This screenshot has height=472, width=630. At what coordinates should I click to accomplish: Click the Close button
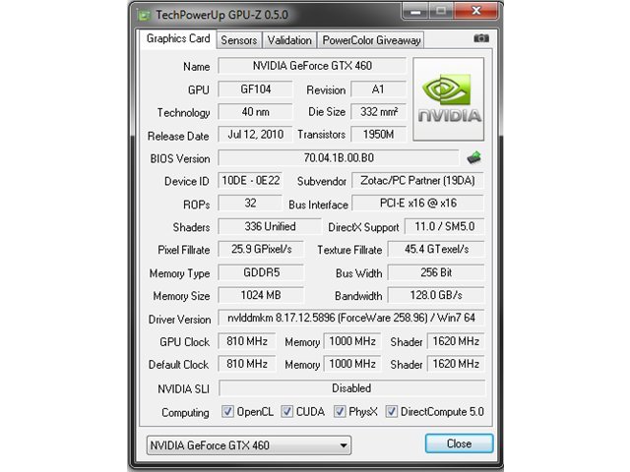pyautogui.click(x=460, y=443)
